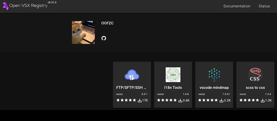Click the scss to css SASS icon

click(255, 75)
